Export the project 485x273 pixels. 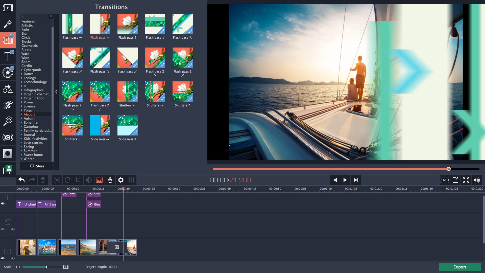[x=460, y=267]
